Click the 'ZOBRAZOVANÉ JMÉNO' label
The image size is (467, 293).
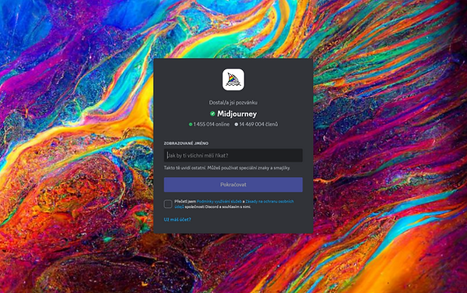click(186, 143)
